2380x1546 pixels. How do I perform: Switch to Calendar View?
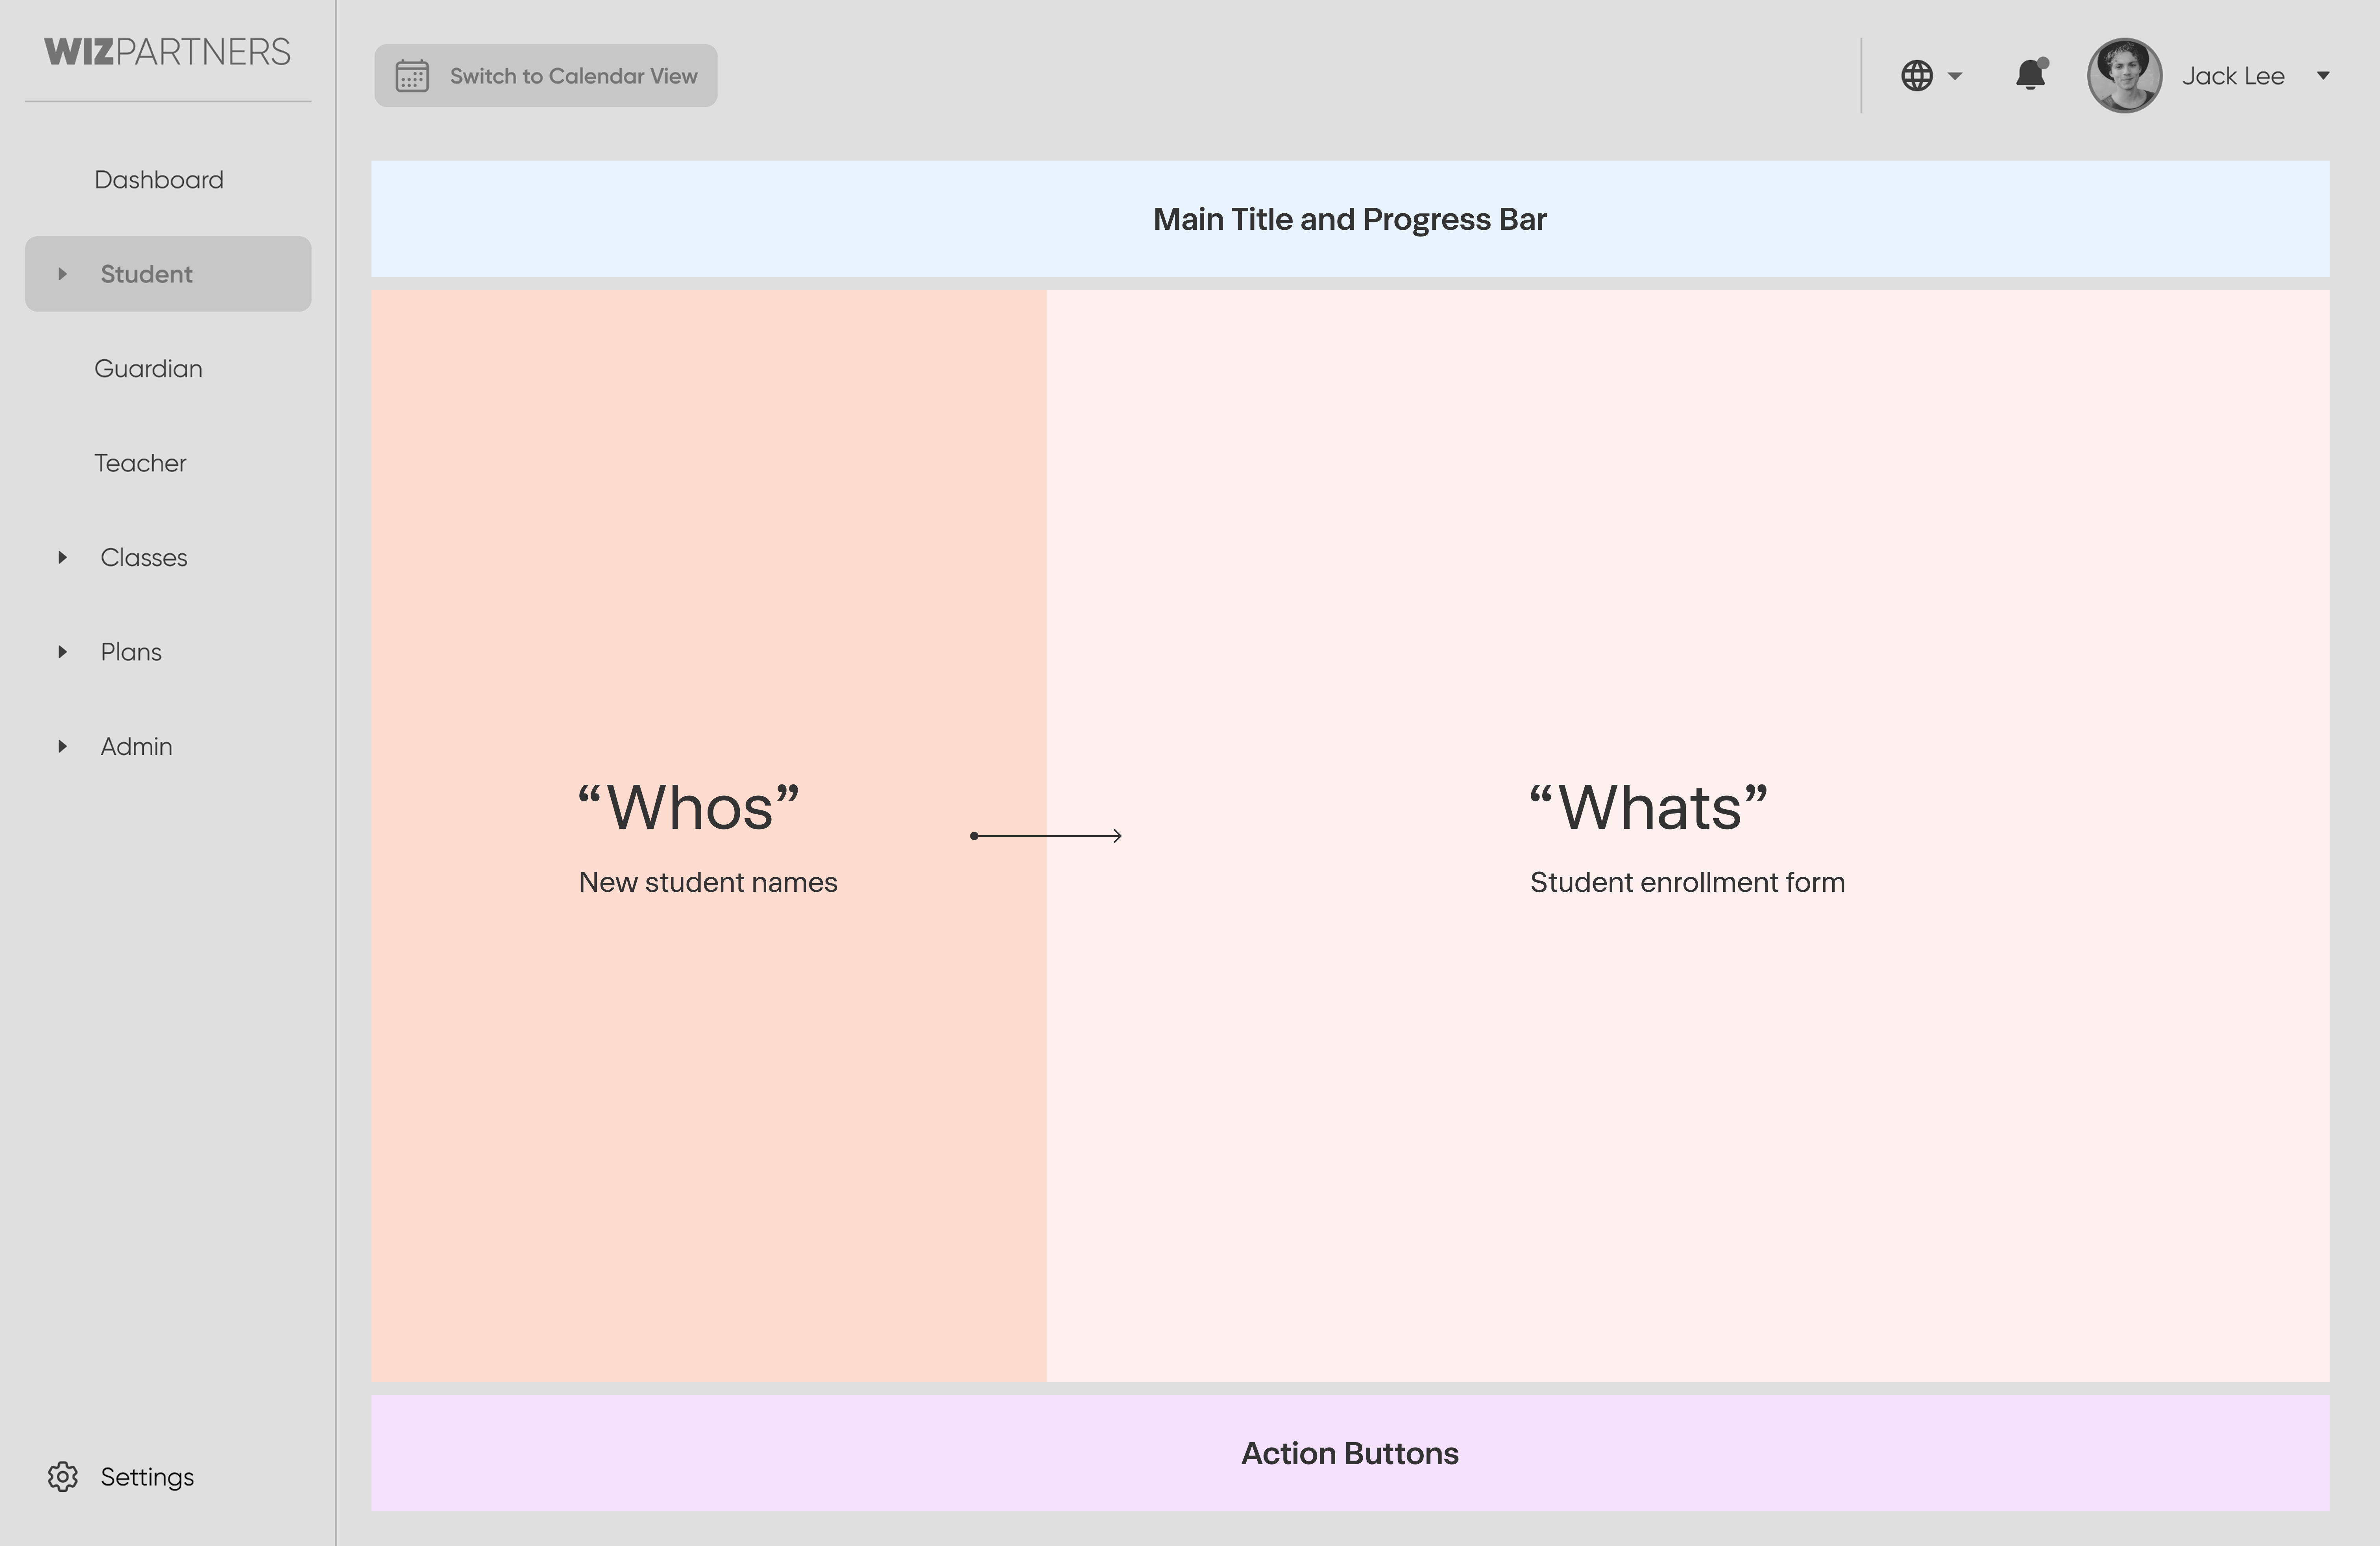pyautogui.click(x=546, y=75)
